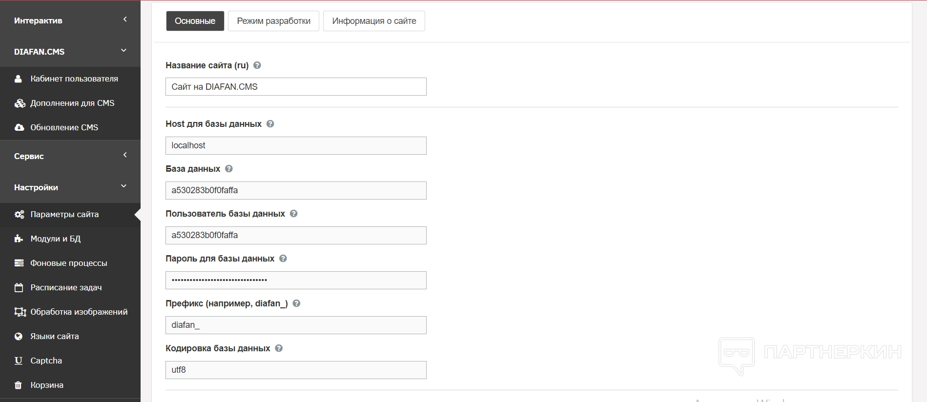The image size is (927, 402).
Task: Click the user cabinet person icon
Action: pyautogui.click(x=19, y=79)
